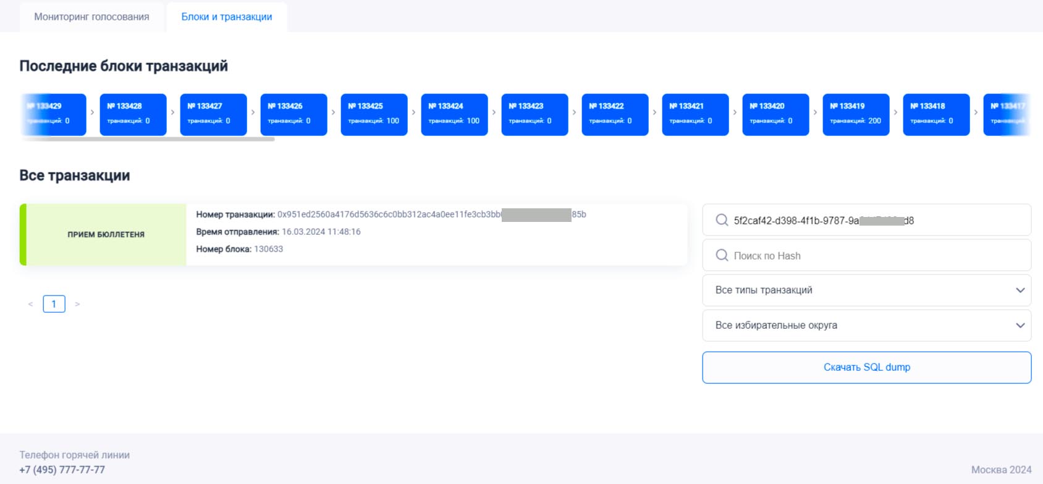Click the Скачать SQL dump button
This screenshot has width=1043, height=484.
[866, 367]
